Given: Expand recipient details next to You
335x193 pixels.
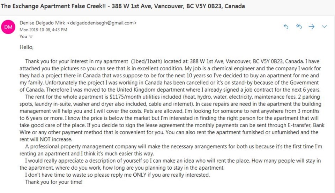Looking at the screenshot, I should tap(31, 37).
